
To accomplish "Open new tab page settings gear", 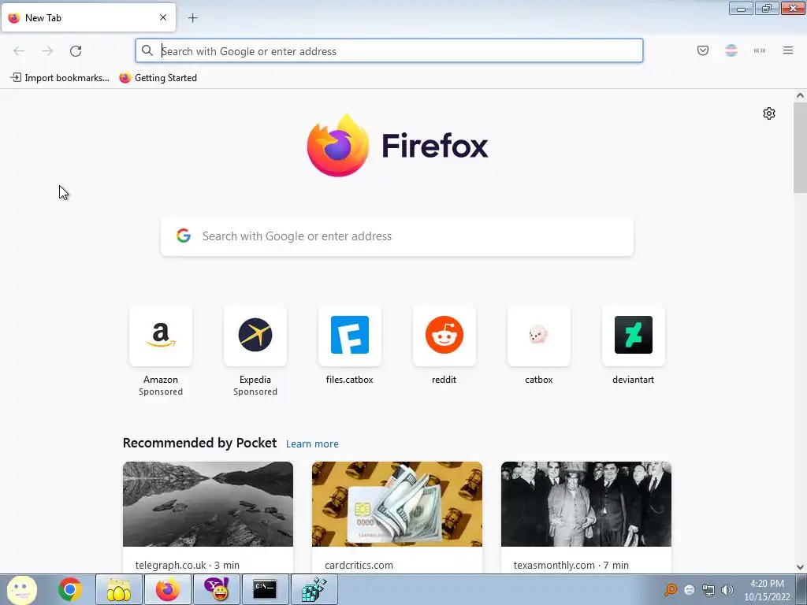I will click(769, 113).
